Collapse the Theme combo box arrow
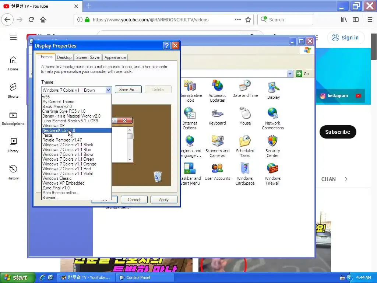The height and width of the screenshot is (283, 377). pos(109,90)
